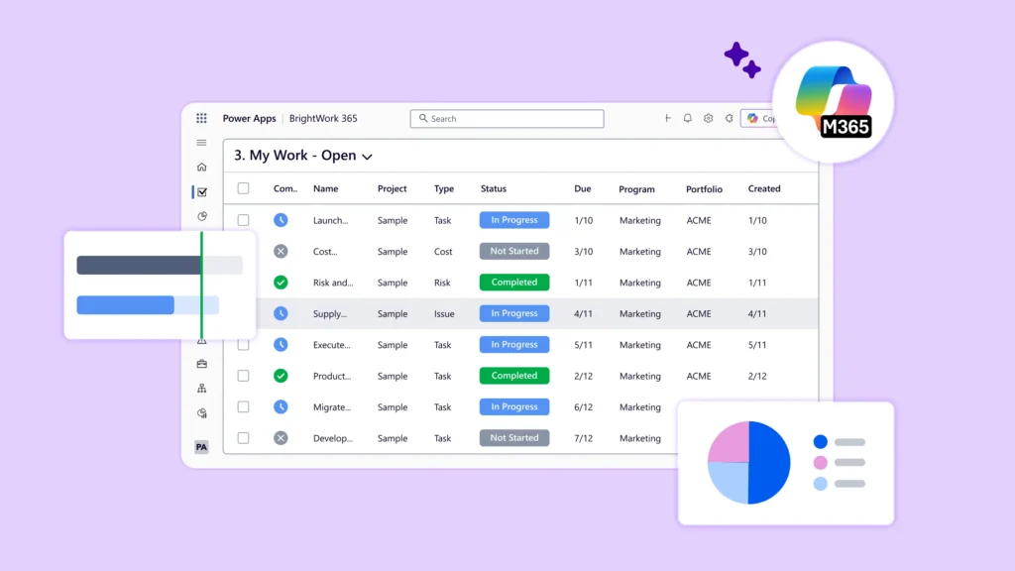
Task: Select the Home icon in sidebar
Action: click(201, 167)
